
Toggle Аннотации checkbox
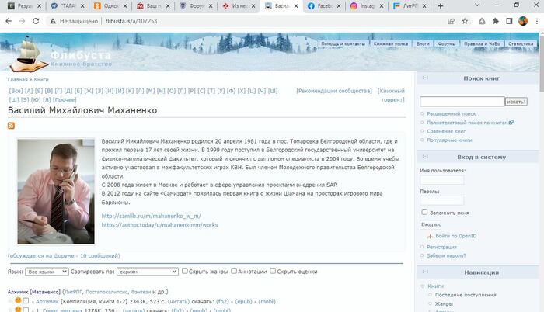coord(234,271)
